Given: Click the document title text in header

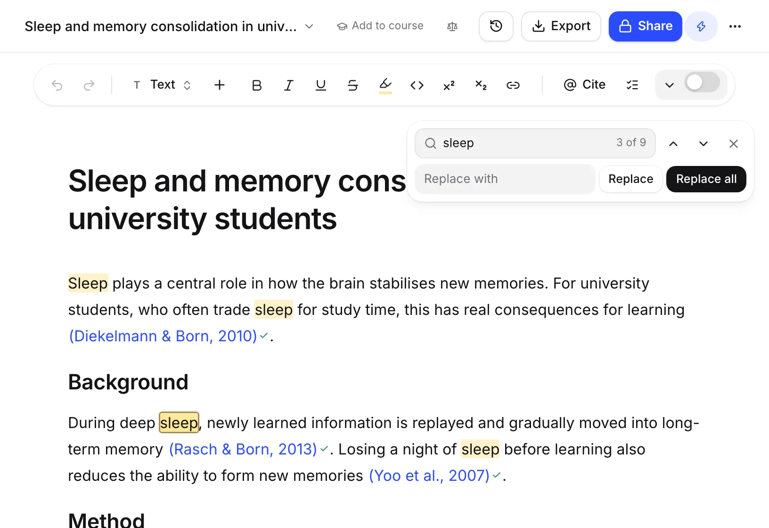Looking at the screenshot, I should coord(161,26).
